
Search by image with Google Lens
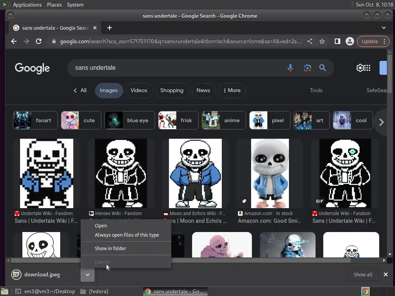click(307, 68)
